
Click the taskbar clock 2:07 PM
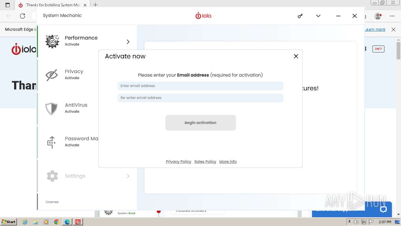click(385, 222)
